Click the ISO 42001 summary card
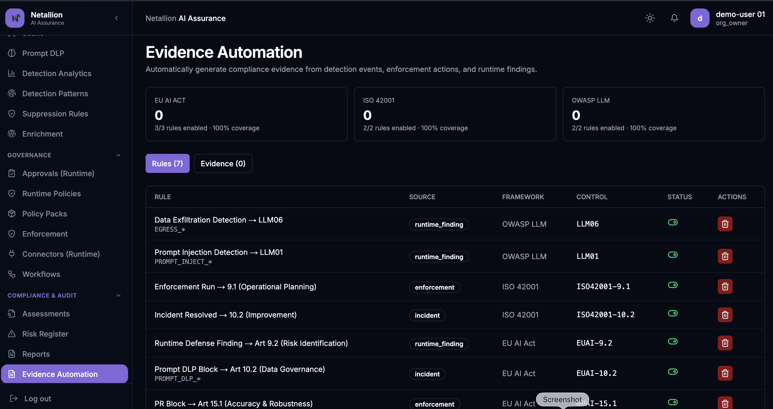The height and width of the screenshot is (409, 773). [455, 114]
